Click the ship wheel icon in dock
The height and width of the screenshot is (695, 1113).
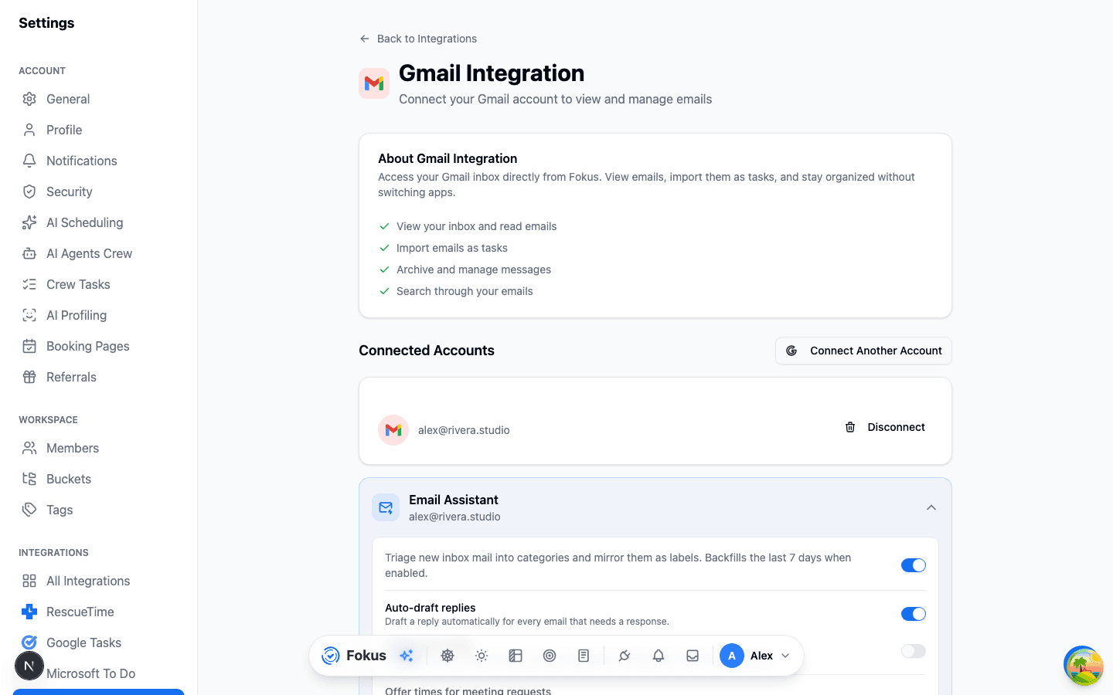tap(448, 656)
